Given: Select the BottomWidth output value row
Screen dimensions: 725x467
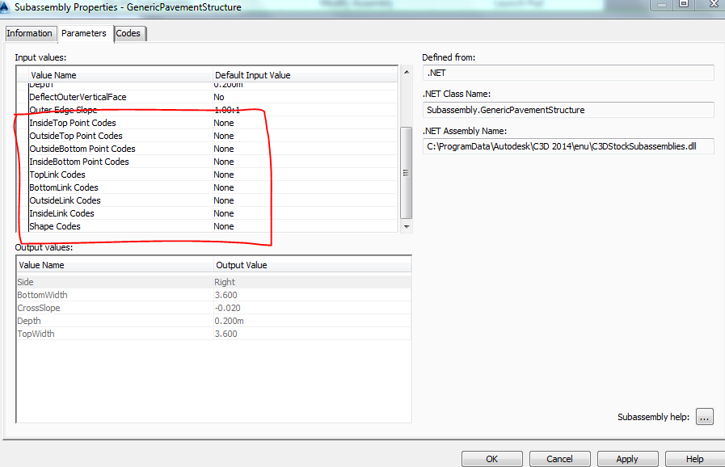Looking at the screenshot, I should point(113,295).
